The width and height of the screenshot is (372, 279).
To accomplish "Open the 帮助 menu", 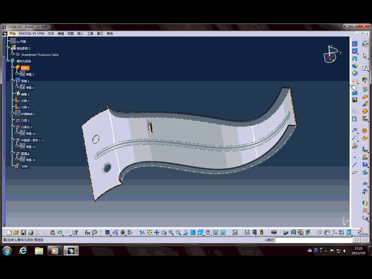I will tap(110, 34).
